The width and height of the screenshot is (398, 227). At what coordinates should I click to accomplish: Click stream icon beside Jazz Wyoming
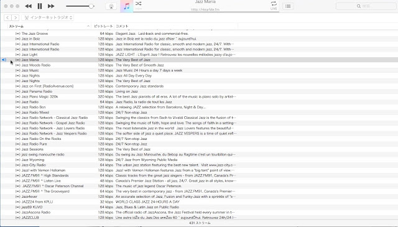click(18, 160)
